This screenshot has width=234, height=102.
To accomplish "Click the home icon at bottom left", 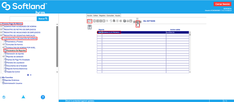I will pyautogui.click(x=4, y=97).
